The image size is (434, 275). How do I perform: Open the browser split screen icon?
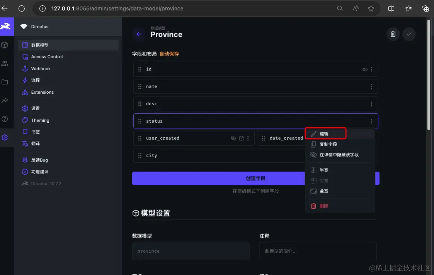[391, 8]
